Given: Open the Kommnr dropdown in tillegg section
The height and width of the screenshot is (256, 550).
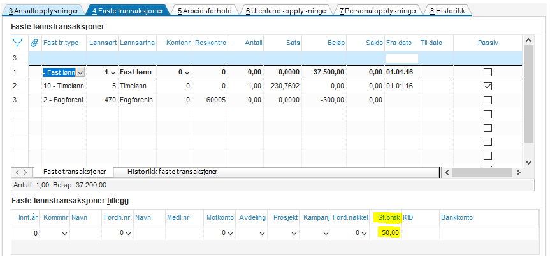Looking at the screenshot, I should point(64,233).
